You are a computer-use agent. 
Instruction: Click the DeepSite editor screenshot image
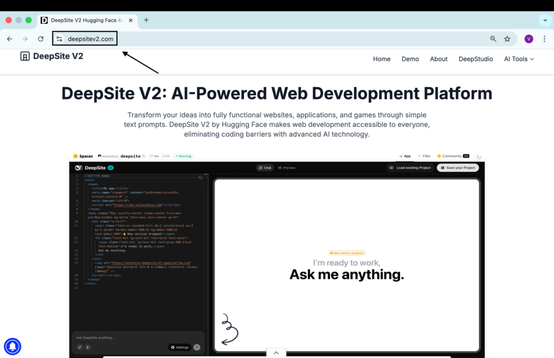coord(277,254)
